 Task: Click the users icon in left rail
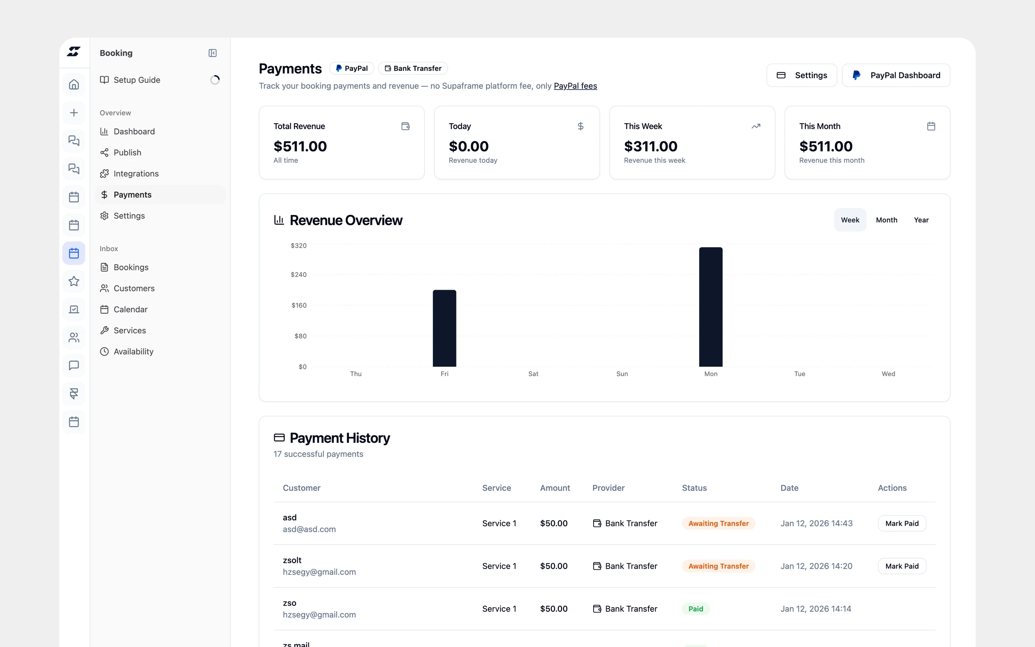coord(74,338)
